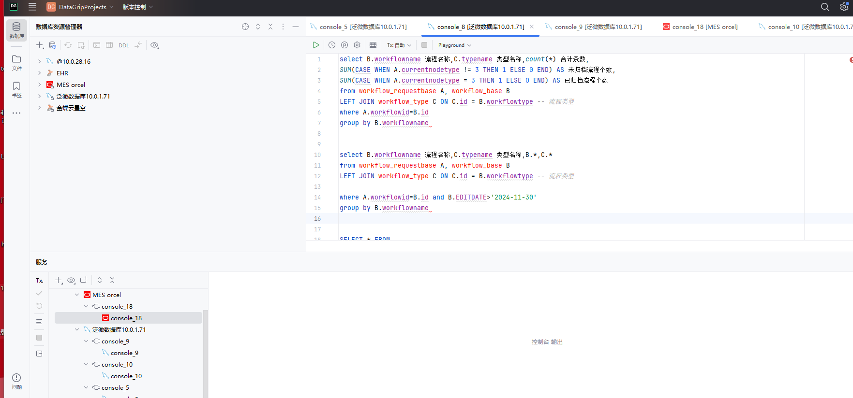Image resolution: width=853 pixels, height=398 pixels.
Task: Click the New plus button in database explorer
Action: pyautogui.click(x=40, y=45)
